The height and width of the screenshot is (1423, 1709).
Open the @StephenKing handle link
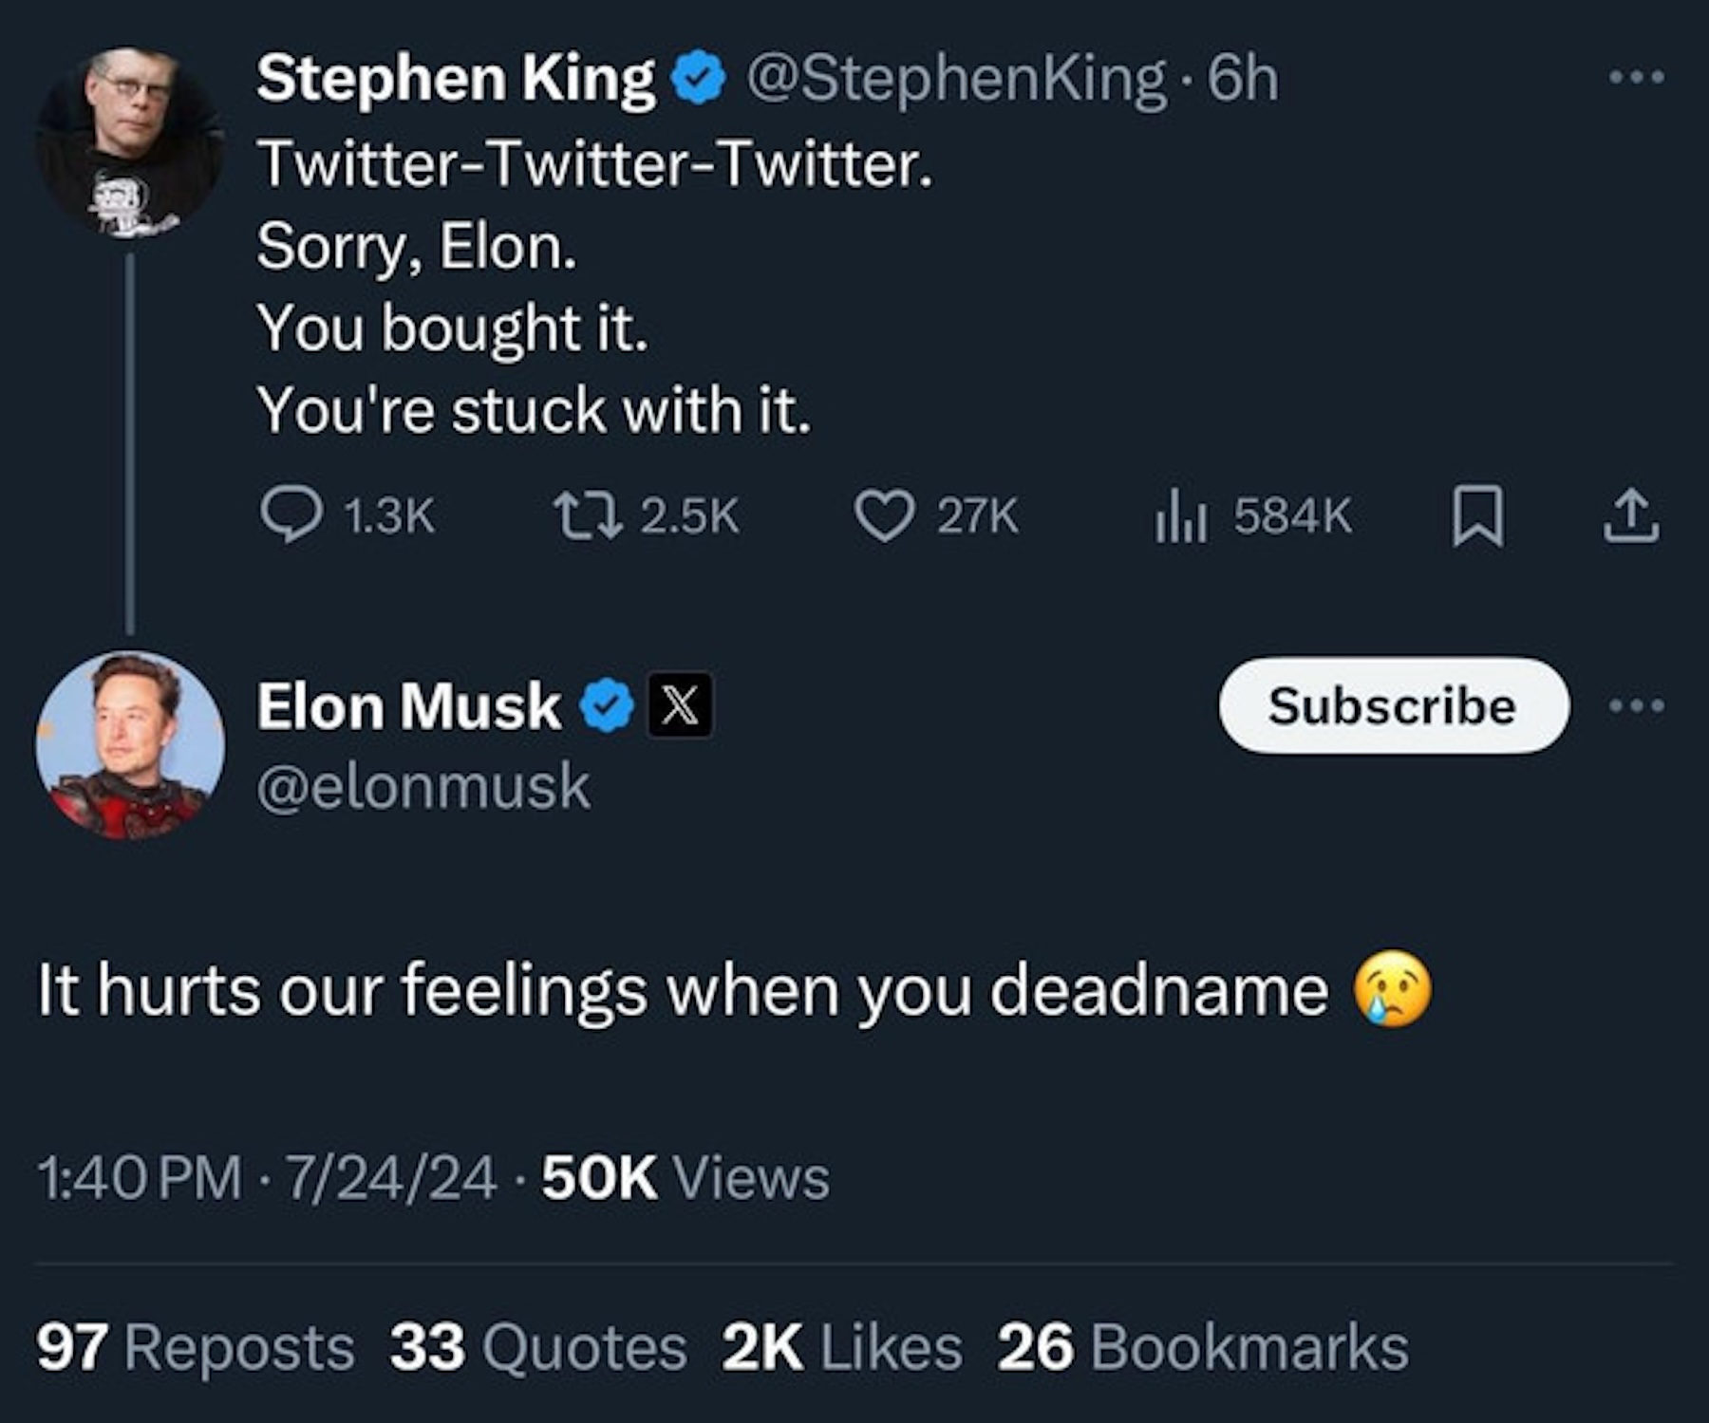point(954,79)
